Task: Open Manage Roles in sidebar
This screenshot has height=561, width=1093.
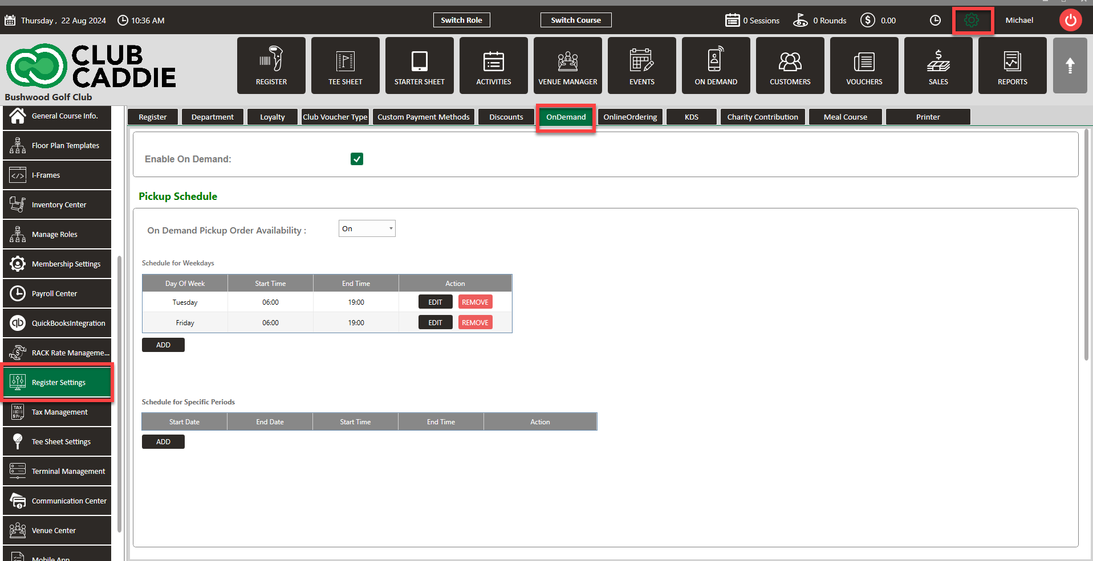Action: [57, 235]
